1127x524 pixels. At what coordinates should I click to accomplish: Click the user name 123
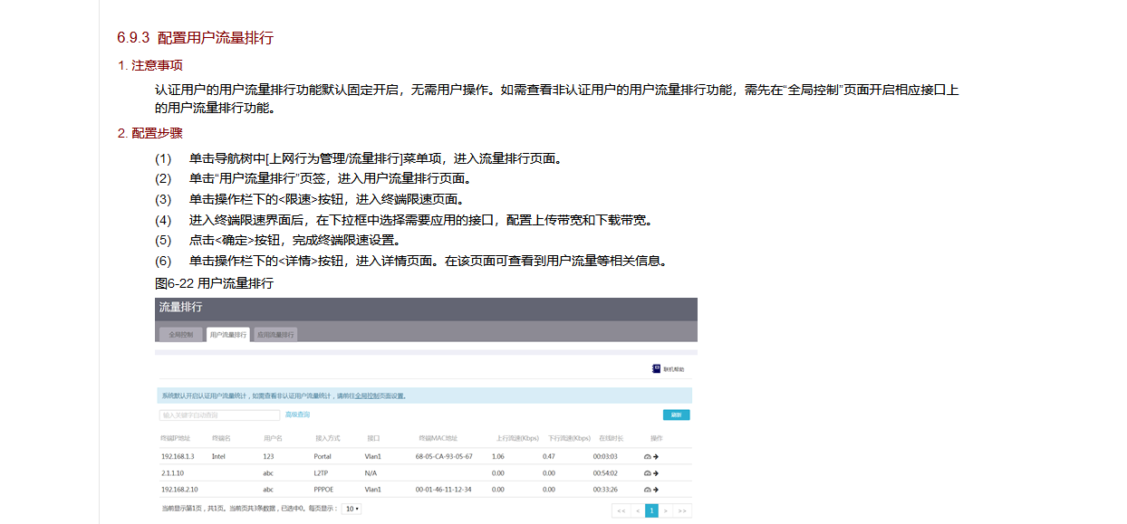268,457
